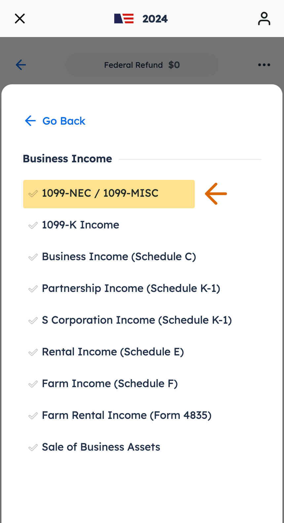The width and height of the screenshot is (284, 523).
Task: Select Farm Rental Income (Form 4835)
Action: (x=127, y=415)
